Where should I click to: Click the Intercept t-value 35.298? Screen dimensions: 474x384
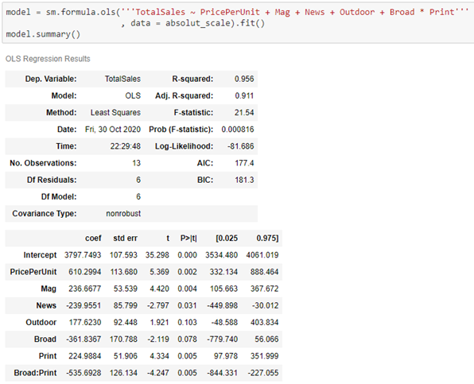(x=157, y=255)
